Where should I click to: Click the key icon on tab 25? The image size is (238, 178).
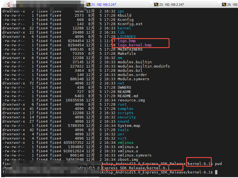pos(224,5)
